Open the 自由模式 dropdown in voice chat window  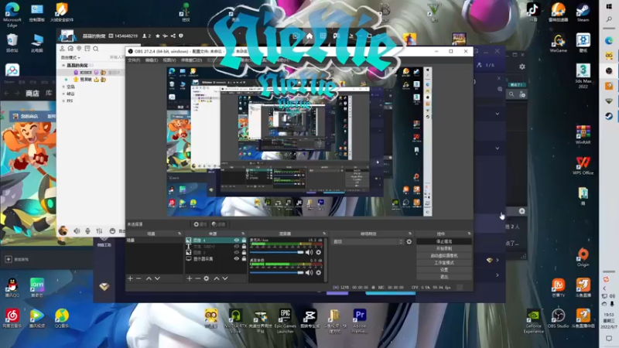click(70, 57)
